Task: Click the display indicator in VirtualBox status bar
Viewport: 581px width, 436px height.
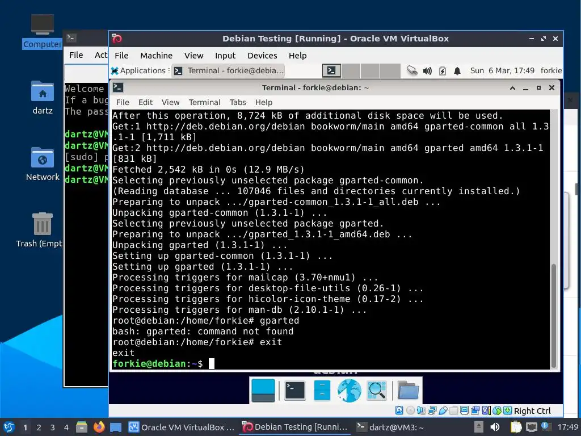Action: (464, 410)
